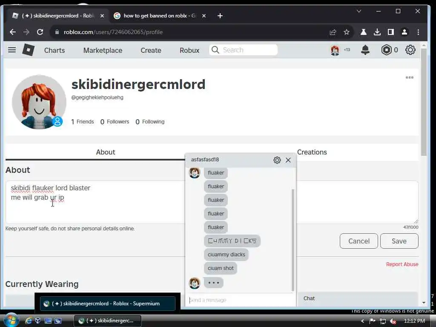Click the asfasfasd18 chat header name
Image resolution: width=436 pixels, height=327 pixels.
(x=205, y=160)
